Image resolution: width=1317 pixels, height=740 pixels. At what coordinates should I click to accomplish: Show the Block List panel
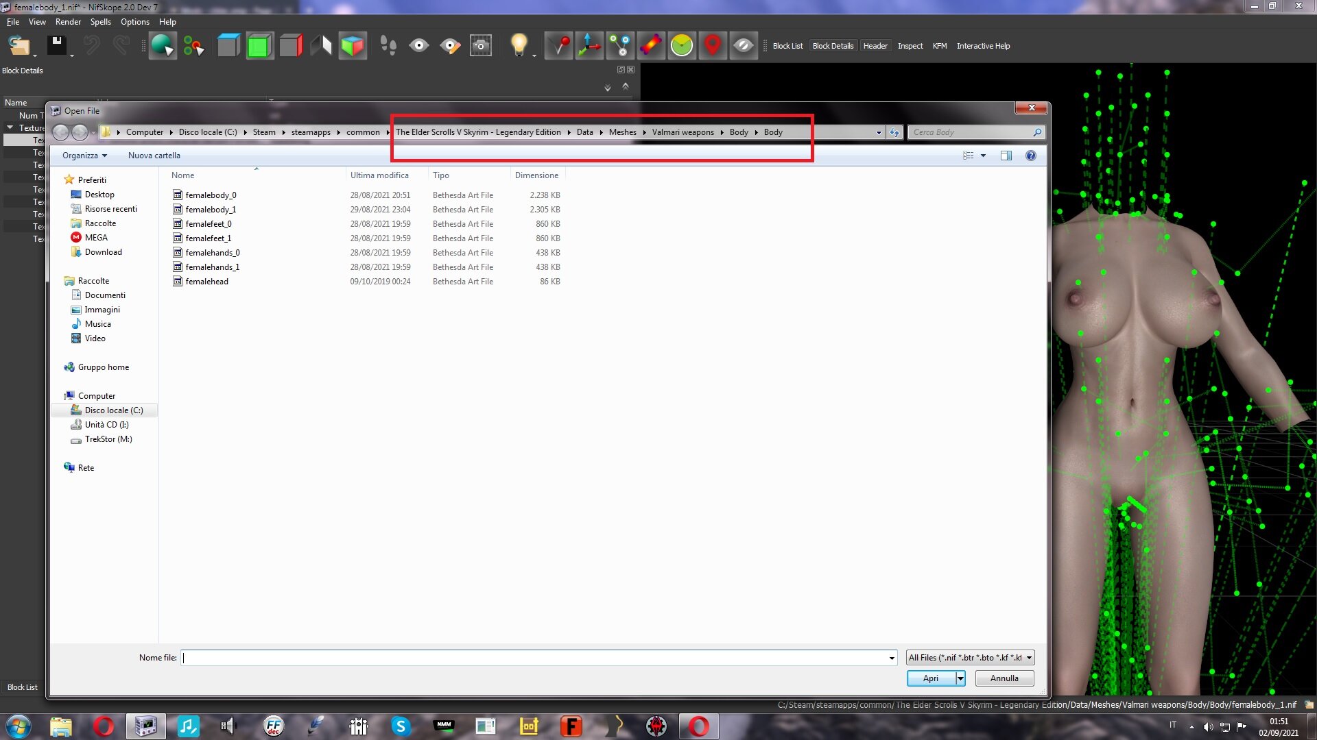787,46
